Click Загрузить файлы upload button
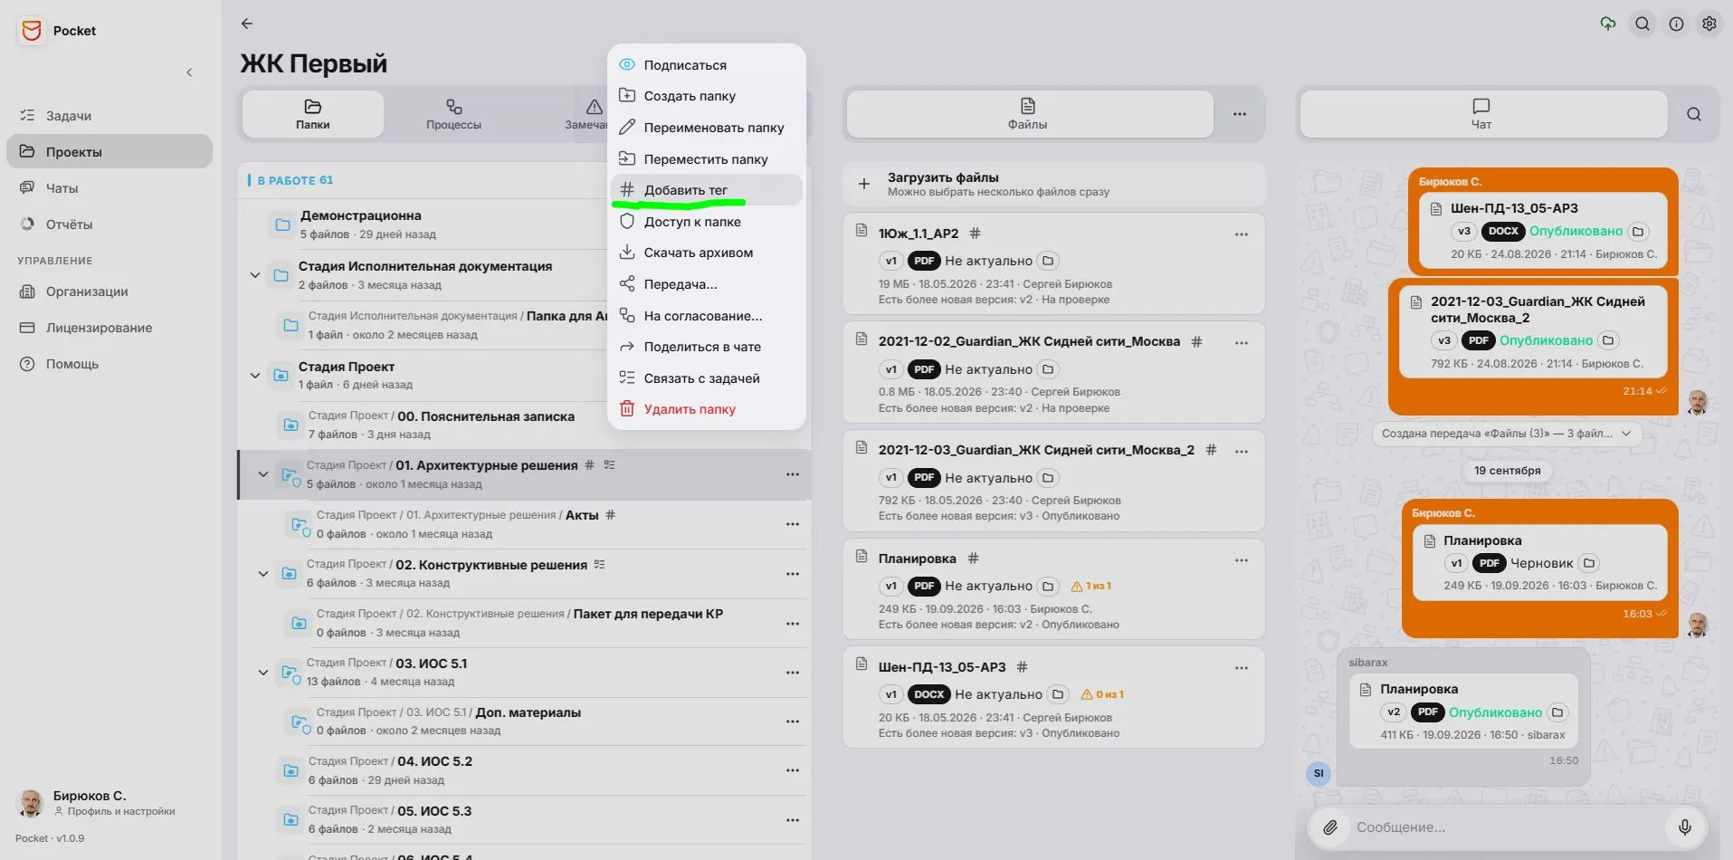The image size is (1733, 860). click(x=1053, y=184)
